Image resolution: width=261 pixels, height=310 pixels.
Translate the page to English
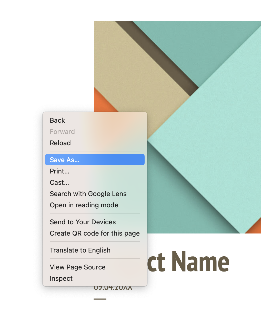coord(80,250)
